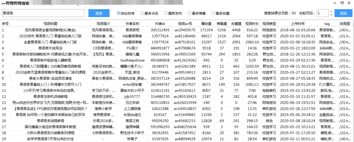Click author id 305312493

[160, 30]
